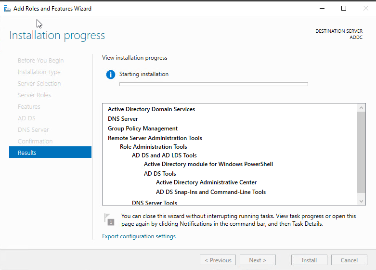Select Remote Server Administration Tools row
The height and width of the screenshot is (270, 376).
coord(155,138)
